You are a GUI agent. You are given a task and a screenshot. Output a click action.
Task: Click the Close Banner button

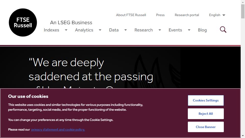tap(206, 127)
